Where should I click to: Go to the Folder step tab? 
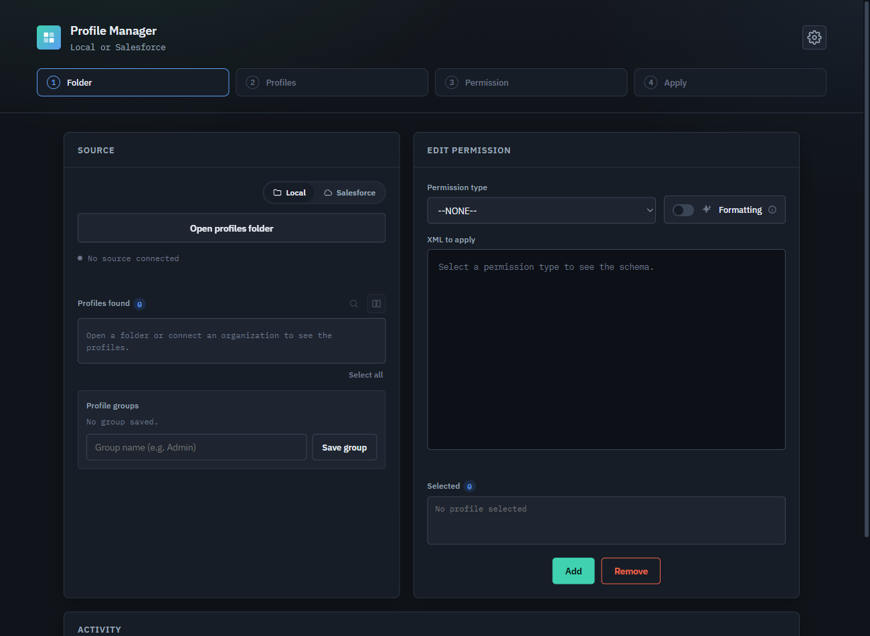(133, 82)
